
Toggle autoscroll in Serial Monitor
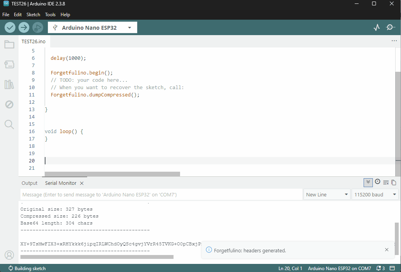click(x=368, y=182)
